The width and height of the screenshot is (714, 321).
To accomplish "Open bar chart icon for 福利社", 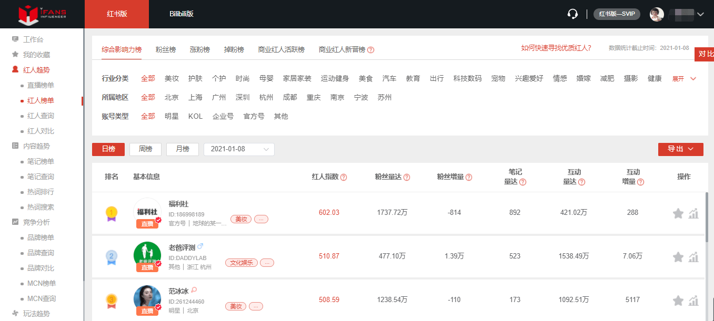I will (x=693, y=213).
